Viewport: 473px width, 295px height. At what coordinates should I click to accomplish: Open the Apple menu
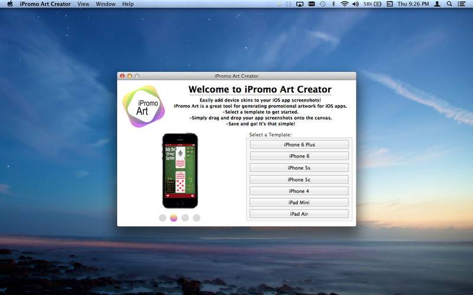point(10,4)
